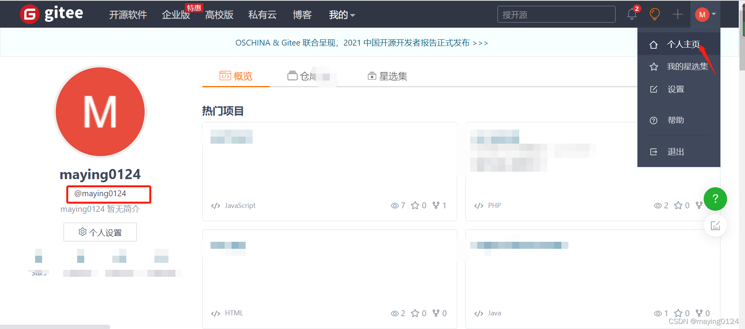The image size is (745, 329).
Task: Click the star icon beside 我的星选集
Action: (654, 67)
